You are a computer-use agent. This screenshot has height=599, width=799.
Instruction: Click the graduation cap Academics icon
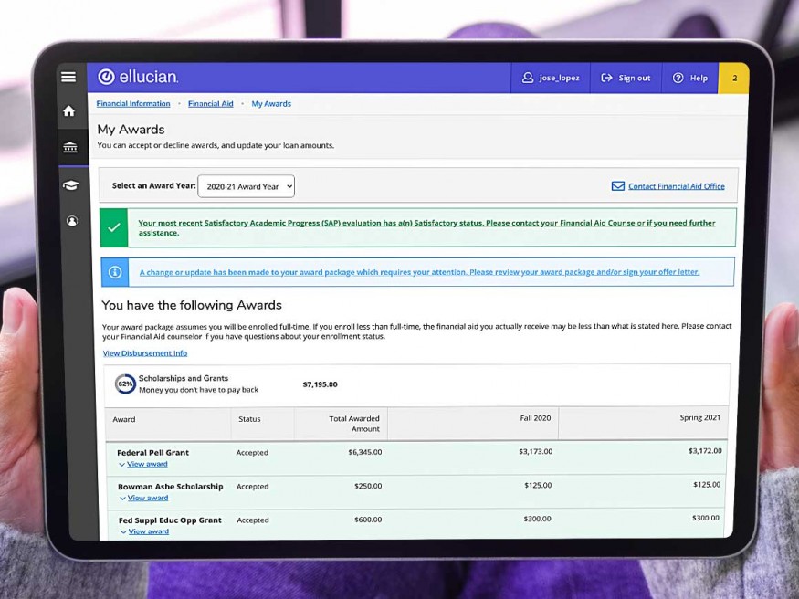pyautogui.click(x=71, y=184)
